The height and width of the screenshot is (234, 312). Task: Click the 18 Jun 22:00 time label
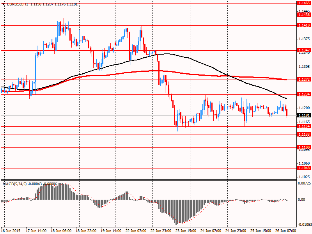click(86, 231)
